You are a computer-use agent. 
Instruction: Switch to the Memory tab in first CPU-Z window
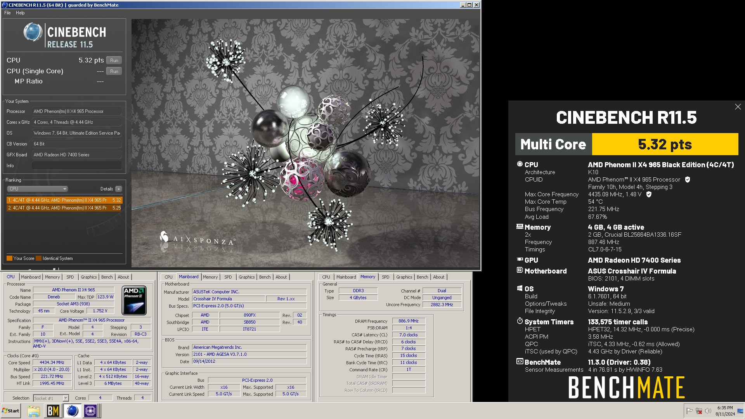tap(52, 277)
